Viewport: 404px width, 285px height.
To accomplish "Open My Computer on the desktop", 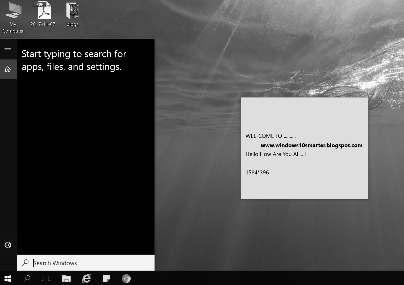I will point(13,11).
